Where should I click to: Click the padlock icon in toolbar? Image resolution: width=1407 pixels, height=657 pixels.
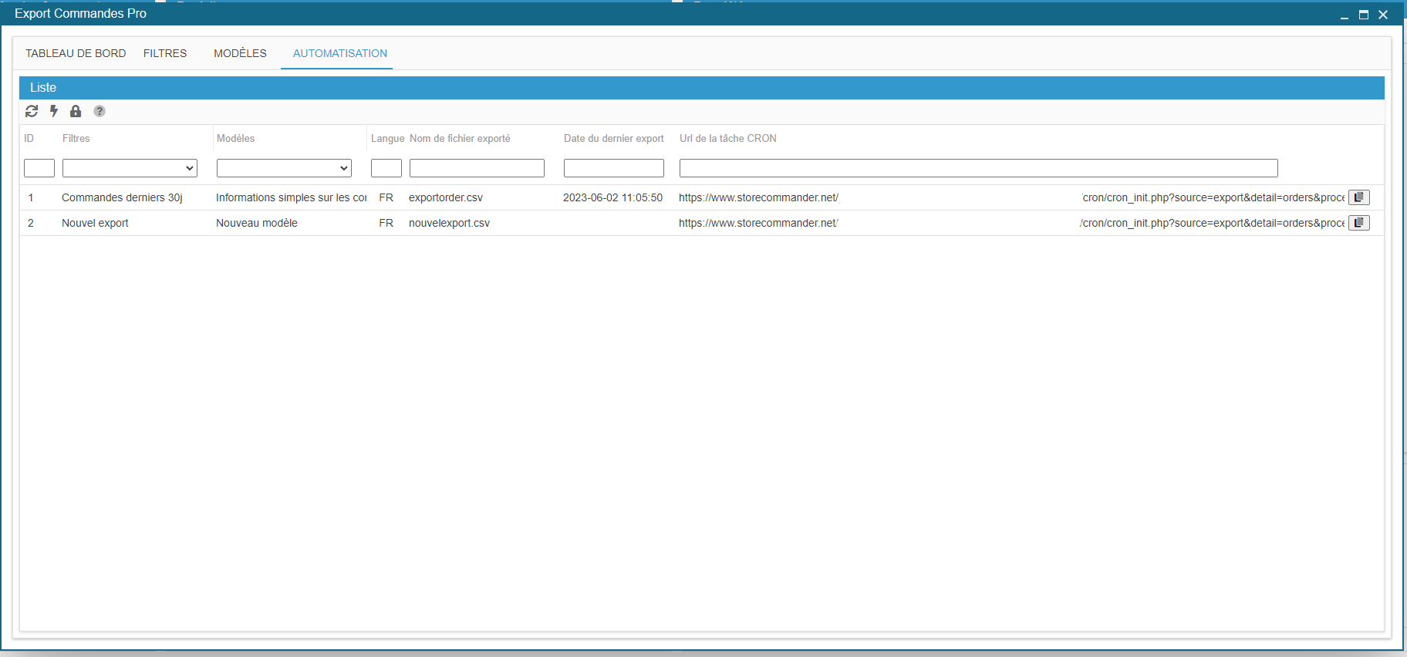[x=76, y=111]
